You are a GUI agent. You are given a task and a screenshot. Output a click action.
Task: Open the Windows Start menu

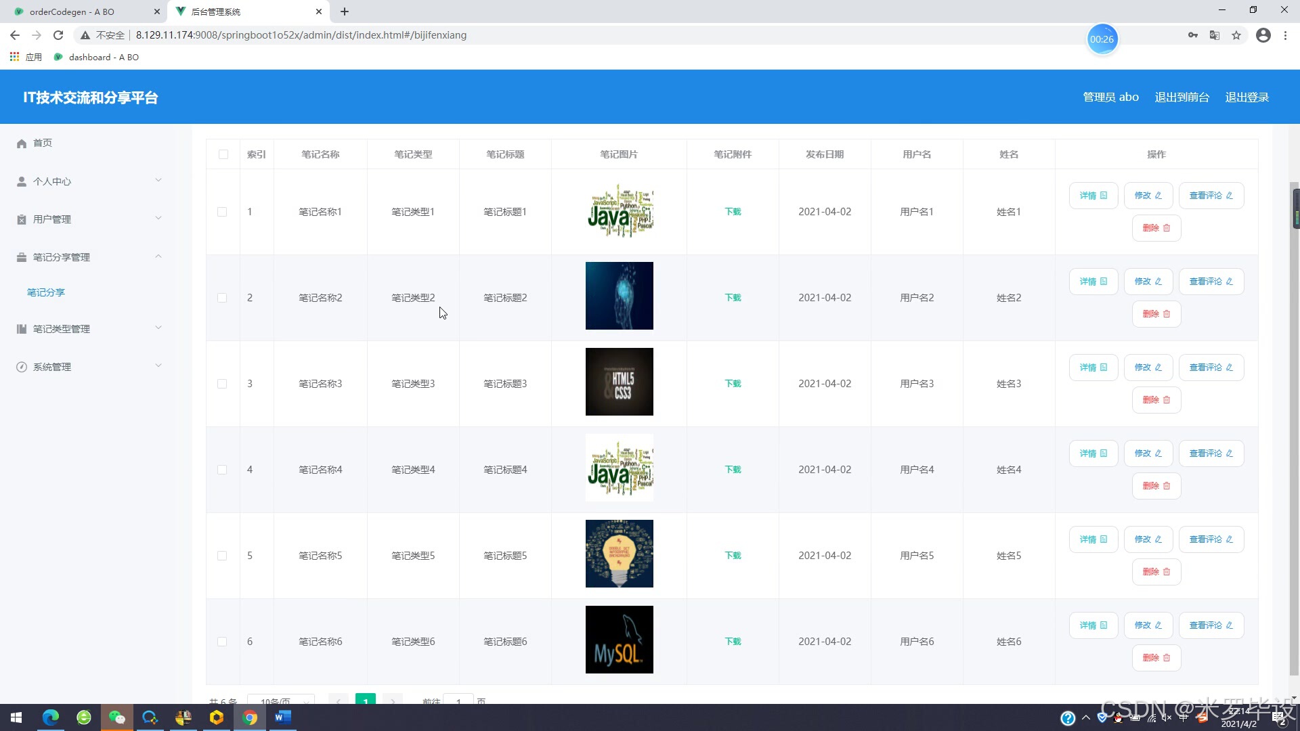[16, 717]
